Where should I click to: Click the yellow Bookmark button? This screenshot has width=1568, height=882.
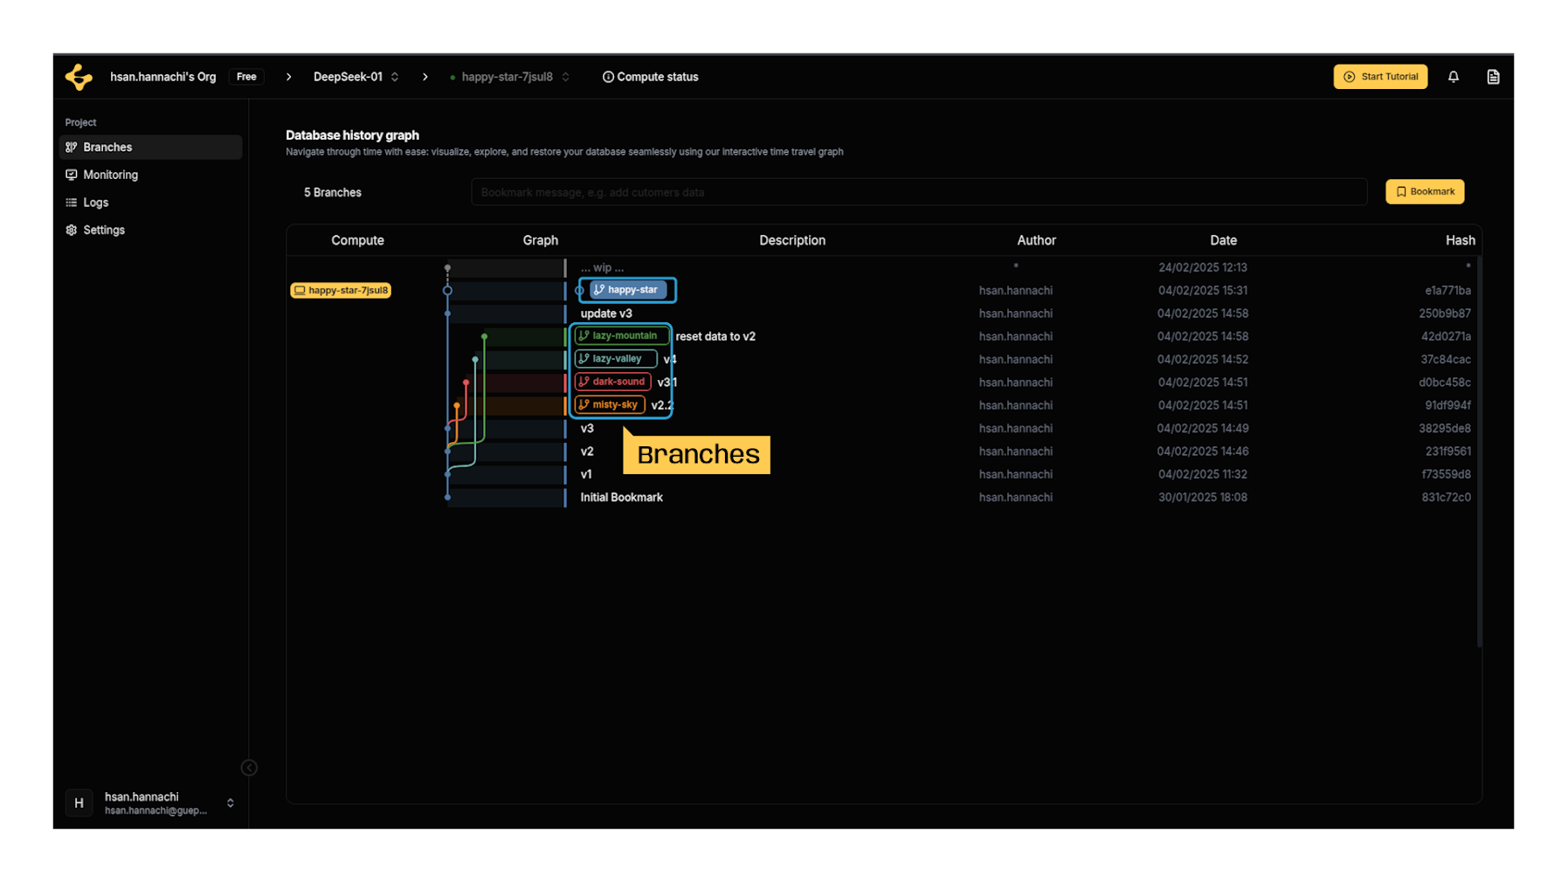[1425, 192]
